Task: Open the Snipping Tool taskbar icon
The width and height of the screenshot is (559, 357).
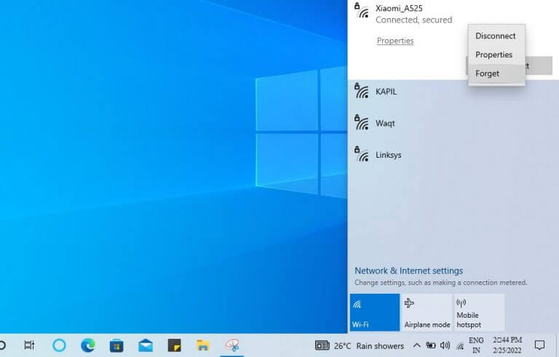Action: [232, 345]
